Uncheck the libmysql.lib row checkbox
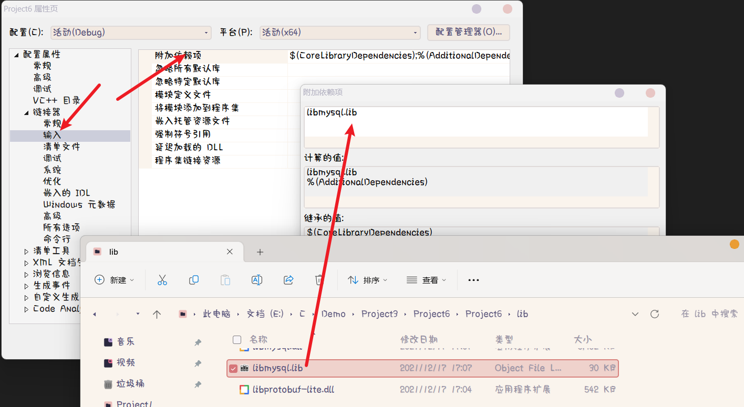This screenshot has width=744, height=407. [233, 368]
